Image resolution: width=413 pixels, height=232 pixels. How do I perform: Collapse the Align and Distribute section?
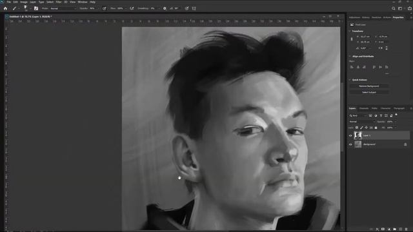click(350, 56)
